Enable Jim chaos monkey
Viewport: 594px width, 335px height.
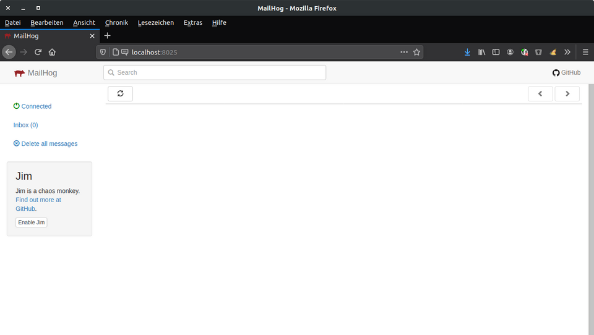coord(32,222)
